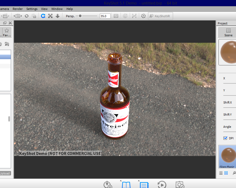The width and height of the screenshot is (236, 188).
Task: Open the Window menu
Action: (57, 9)
